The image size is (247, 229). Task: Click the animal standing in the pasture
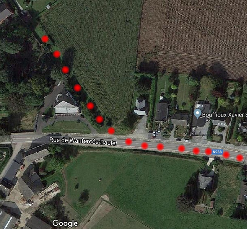pos(100,180)
